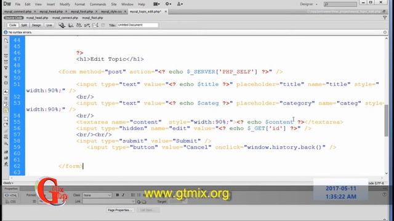This screenshot has width=394, height=221.
Task: Dismiss the syntax info bar with its close icon
Action: [x=385, y=33]
